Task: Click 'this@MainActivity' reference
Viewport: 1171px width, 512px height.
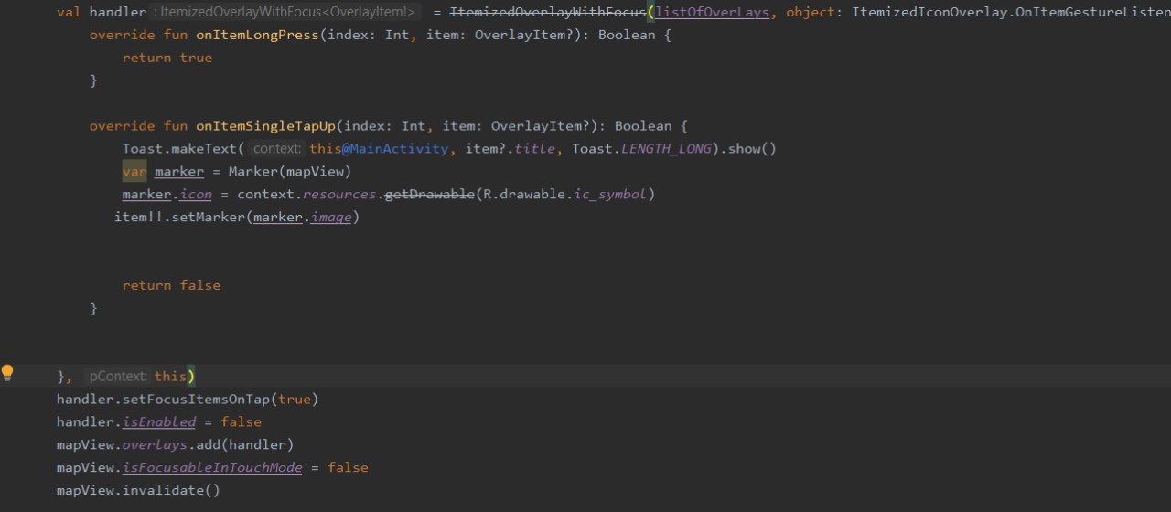Action: tap(379, 149)
